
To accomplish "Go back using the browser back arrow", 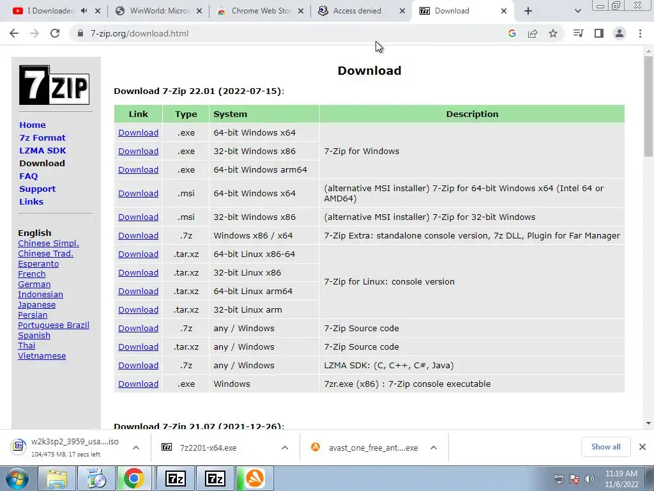I will tap(14, 33).
